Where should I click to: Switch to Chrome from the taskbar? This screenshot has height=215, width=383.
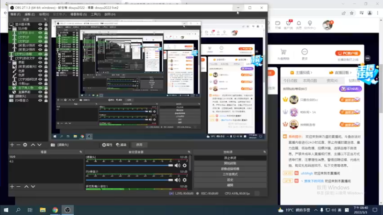(x=55, y=210)
